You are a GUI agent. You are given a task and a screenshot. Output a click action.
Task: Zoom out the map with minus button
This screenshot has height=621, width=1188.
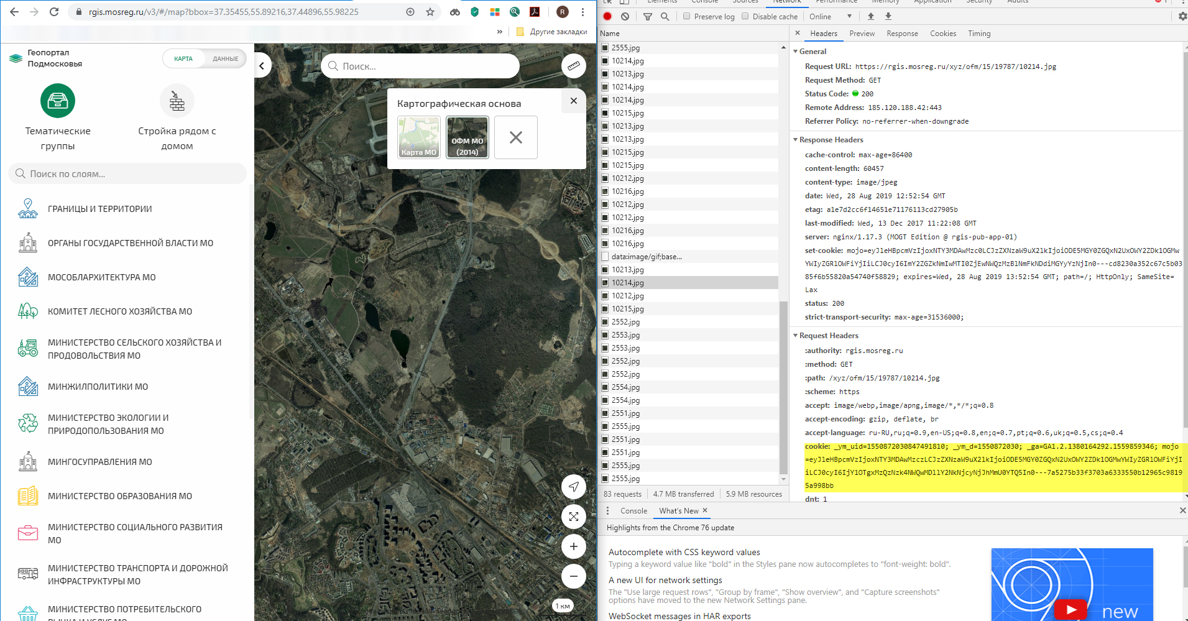pos(573,576)
